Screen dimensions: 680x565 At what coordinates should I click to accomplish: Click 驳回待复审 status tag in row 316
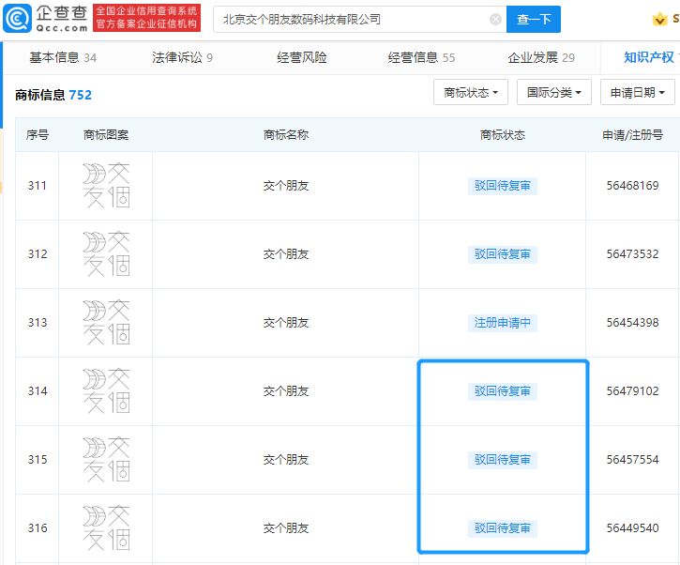502,528
